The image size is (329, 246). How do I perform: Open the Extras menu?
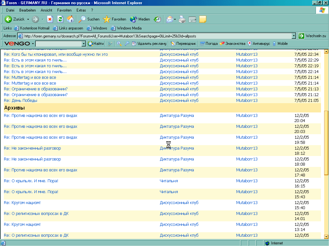(81, 10)
